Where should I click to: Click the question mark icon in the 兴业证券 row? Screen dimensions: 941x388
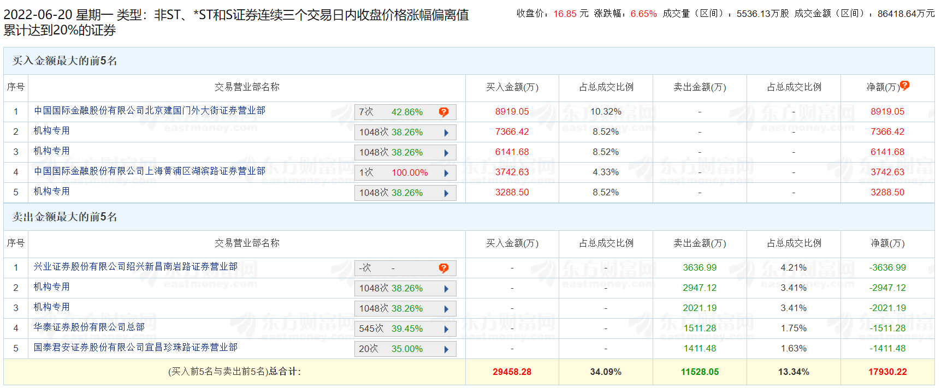pos(443,268)
